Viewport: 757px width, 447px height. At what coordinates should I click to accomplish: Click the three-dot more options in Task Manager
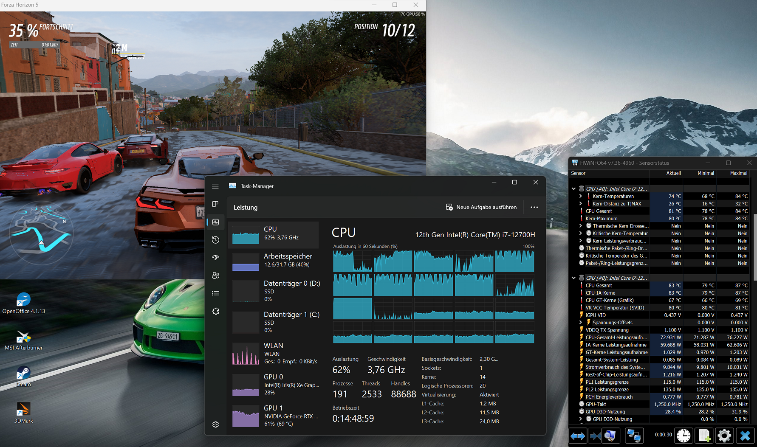pyautogui.click(x=534, y=207)
